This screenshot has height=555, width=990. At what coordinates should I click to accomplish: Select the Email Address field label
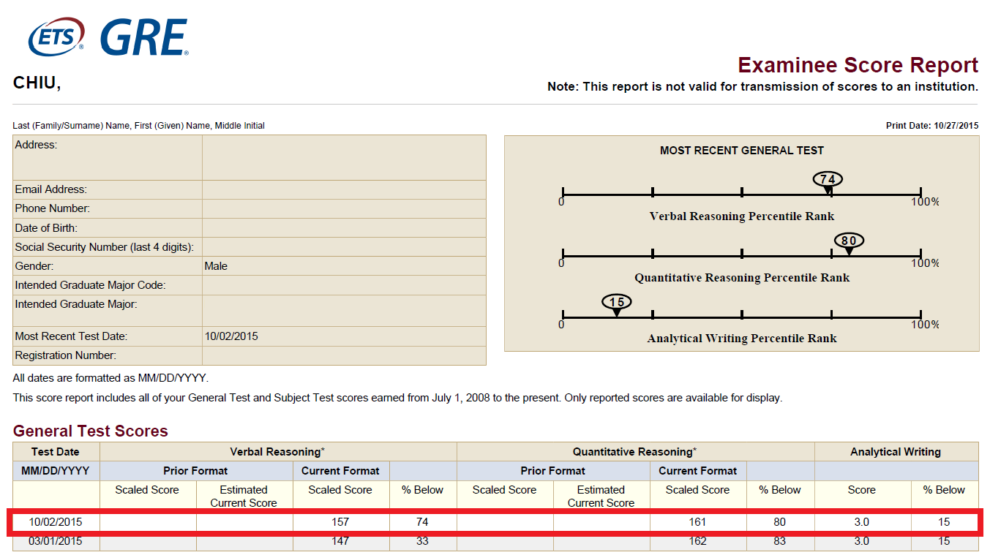click(50, 189)
